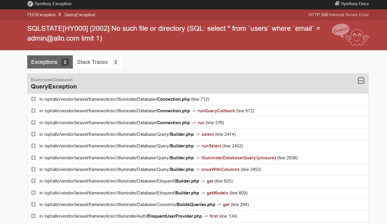Expand the runSelect line 2402 trace

33,146
